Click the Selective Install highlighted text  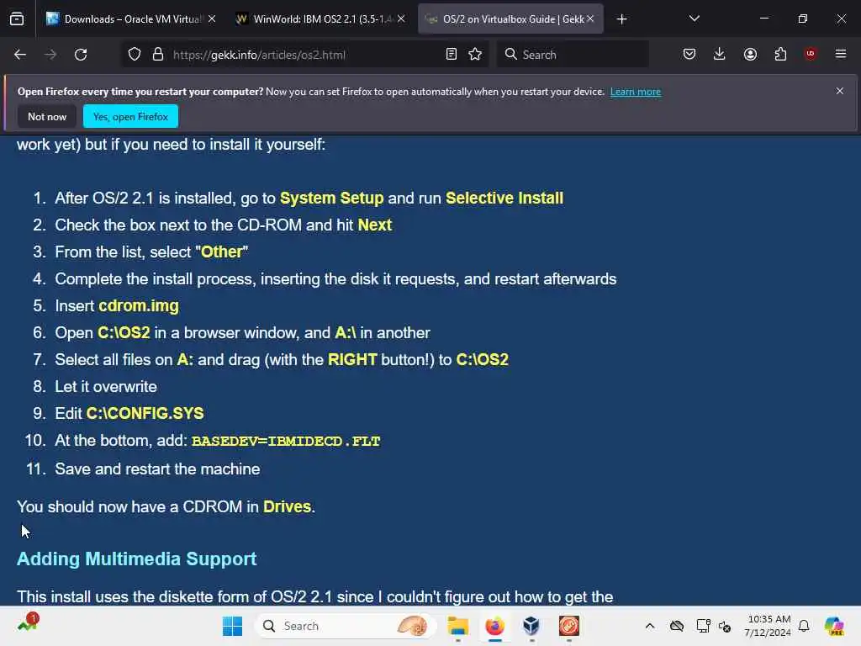coord(504,199)
